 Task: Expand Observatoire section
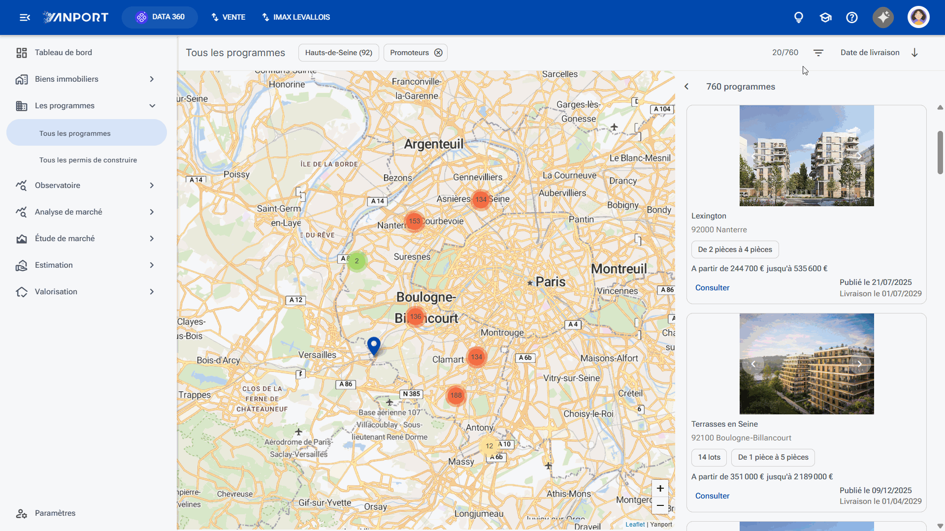click(x=87, y=186)
